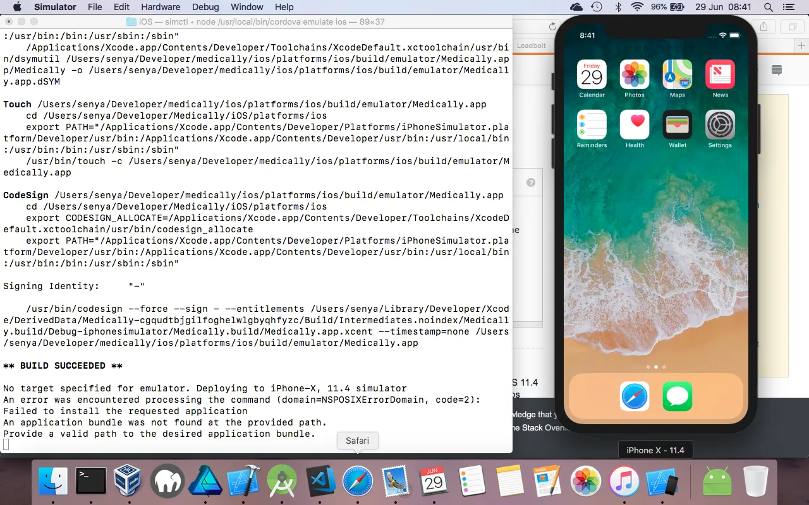The width and height of the screenshot is (809, 505).
Task: Launch Affinity Designer from the Dock
Action: tap(205, 482)
